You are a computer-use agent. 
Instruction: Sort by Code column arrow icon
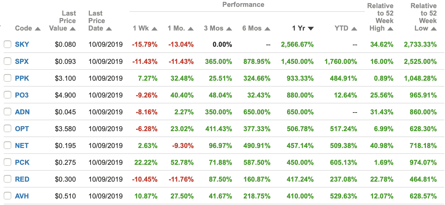(38, 29)
